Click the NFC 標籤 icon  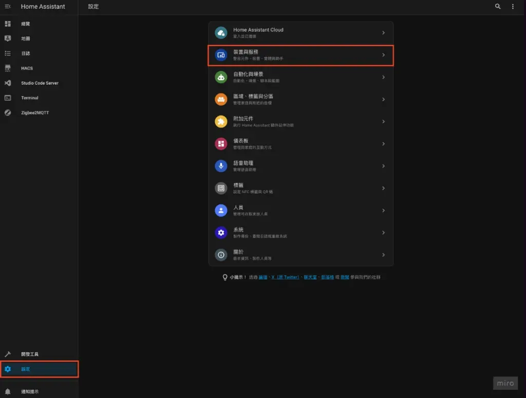point(221,188)
